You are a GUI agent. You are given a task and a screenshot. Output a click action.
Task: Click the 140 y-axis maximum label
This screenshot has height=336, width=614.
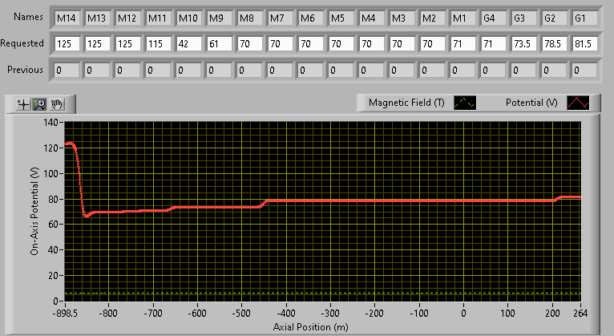(x=50, y=123)
